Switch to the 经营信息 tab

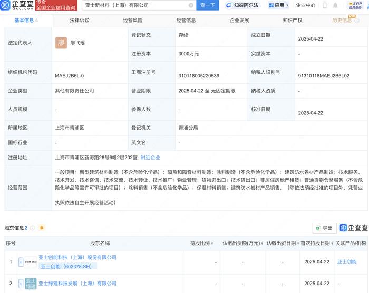click(186, 21)
